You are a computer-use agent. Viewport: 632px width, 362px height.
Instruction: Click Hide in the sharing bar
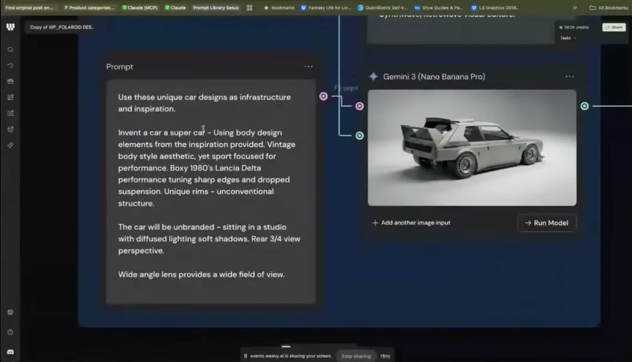pyautogui.click(x=385, y=356)
